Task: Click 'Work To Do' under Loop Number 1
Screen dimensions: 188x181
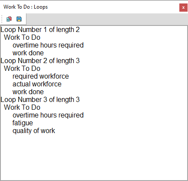Action: (x=22, y=38)
